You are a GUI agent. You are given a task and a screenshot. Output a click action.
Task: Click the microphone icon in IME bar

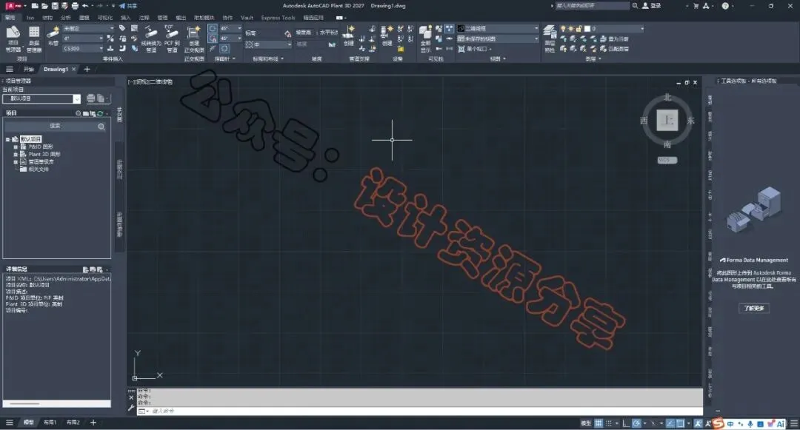point(750,424)
